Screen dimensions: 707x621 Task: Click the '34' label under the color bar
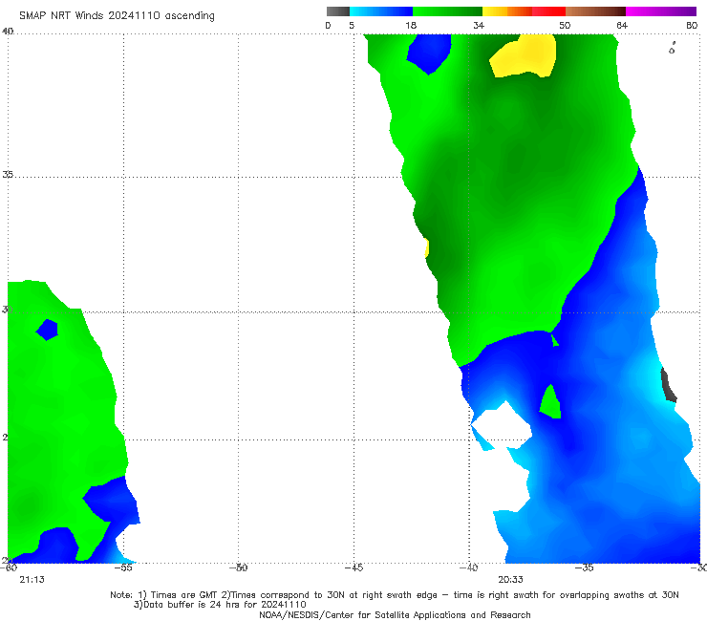coord(479,25)
